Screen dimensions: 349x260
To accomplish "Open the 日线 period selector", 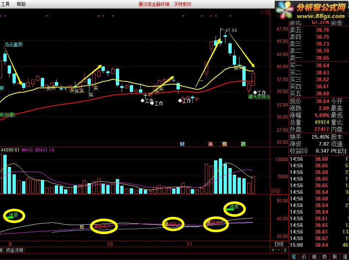I will pos(279,244).
